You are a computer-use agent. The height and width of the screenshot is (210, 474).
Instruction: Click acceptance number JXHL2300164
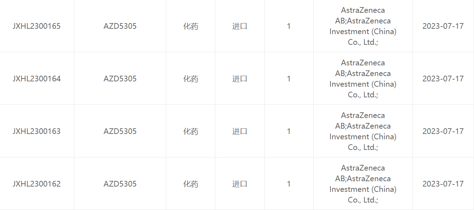pyautogui.click(x=37, y=79)
